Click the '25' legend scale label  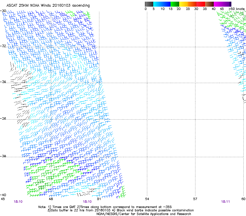coord(188,9)
